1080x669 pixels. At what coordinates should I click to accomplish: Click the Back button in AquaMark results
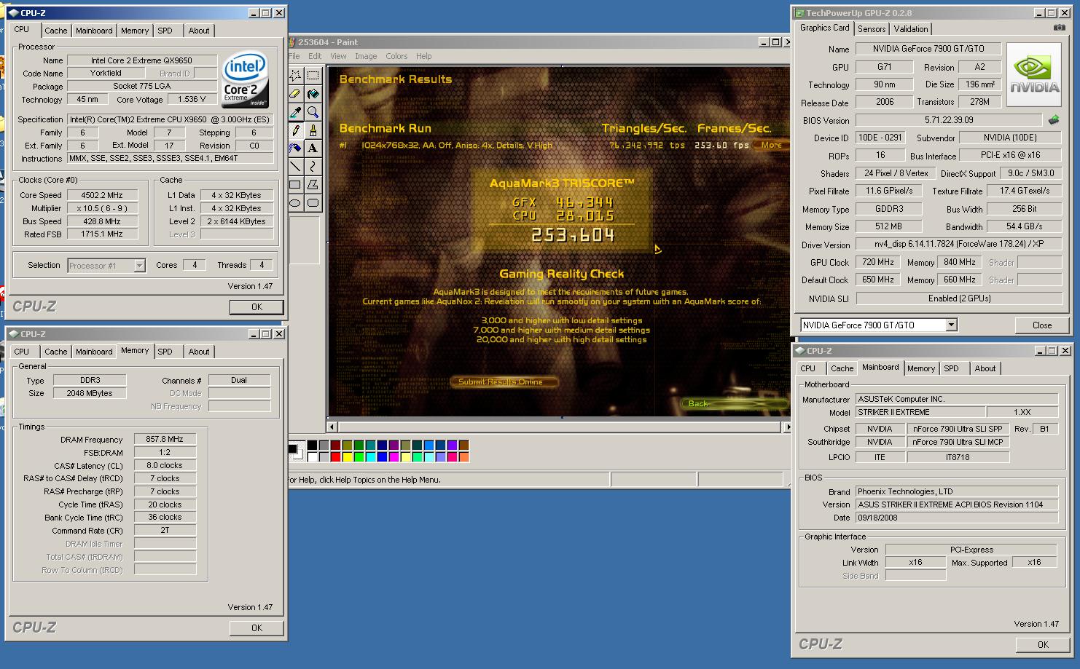pos(734,403)
